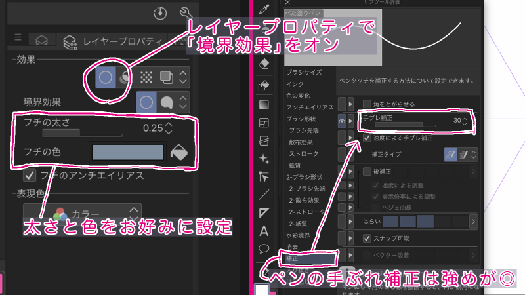Viewport: 525px width, 295px height.
Task: Select the Eyedropper tool
Action: tap(264, 9)
